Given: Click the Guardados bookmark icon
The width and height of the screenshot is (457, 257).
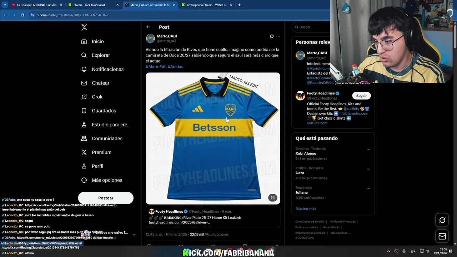Looking at the screenshot, I should pos(84,111).
